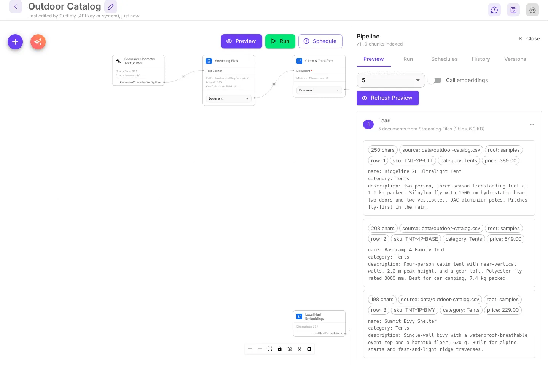548x365 pixels.
Task: Click 'name: Ridgeline 2P Ultralight Tent' text
Action: tap(414, 171)
